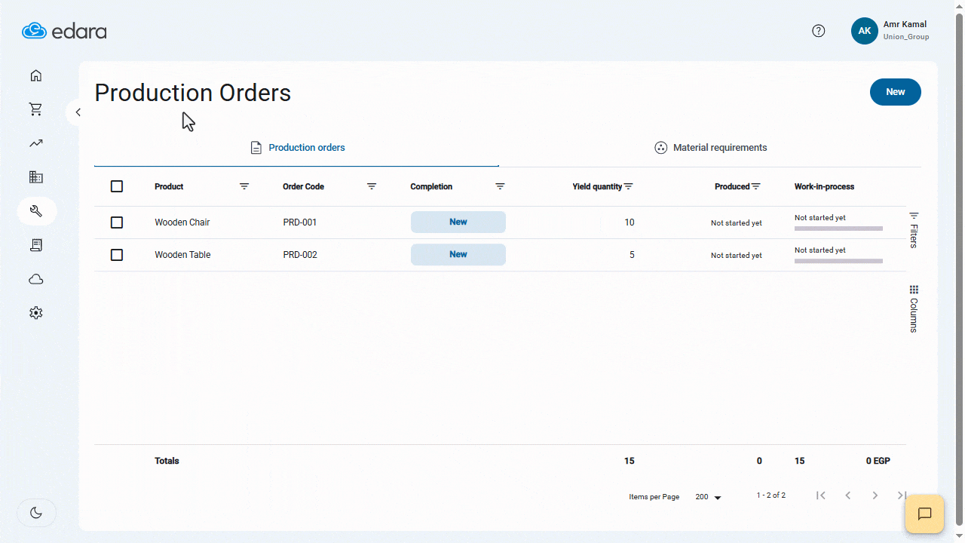Go to the previous page

pos(848,495)
